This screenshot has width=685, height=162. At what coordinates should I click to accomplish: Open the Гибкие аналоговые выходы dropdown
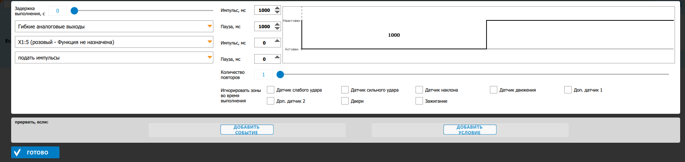tap(114, 26)
